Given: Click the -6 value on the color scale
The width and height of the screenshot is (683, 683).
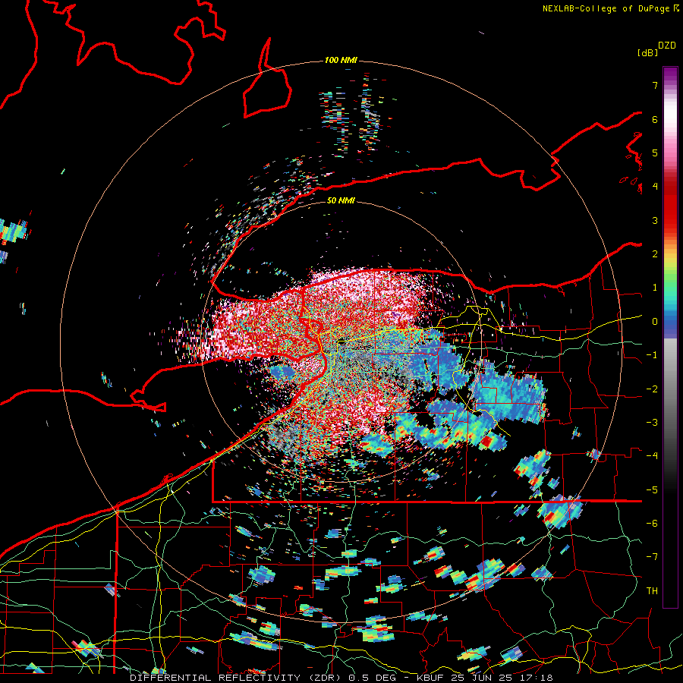Looking at the screenshot, I should [x=652, y=524].
